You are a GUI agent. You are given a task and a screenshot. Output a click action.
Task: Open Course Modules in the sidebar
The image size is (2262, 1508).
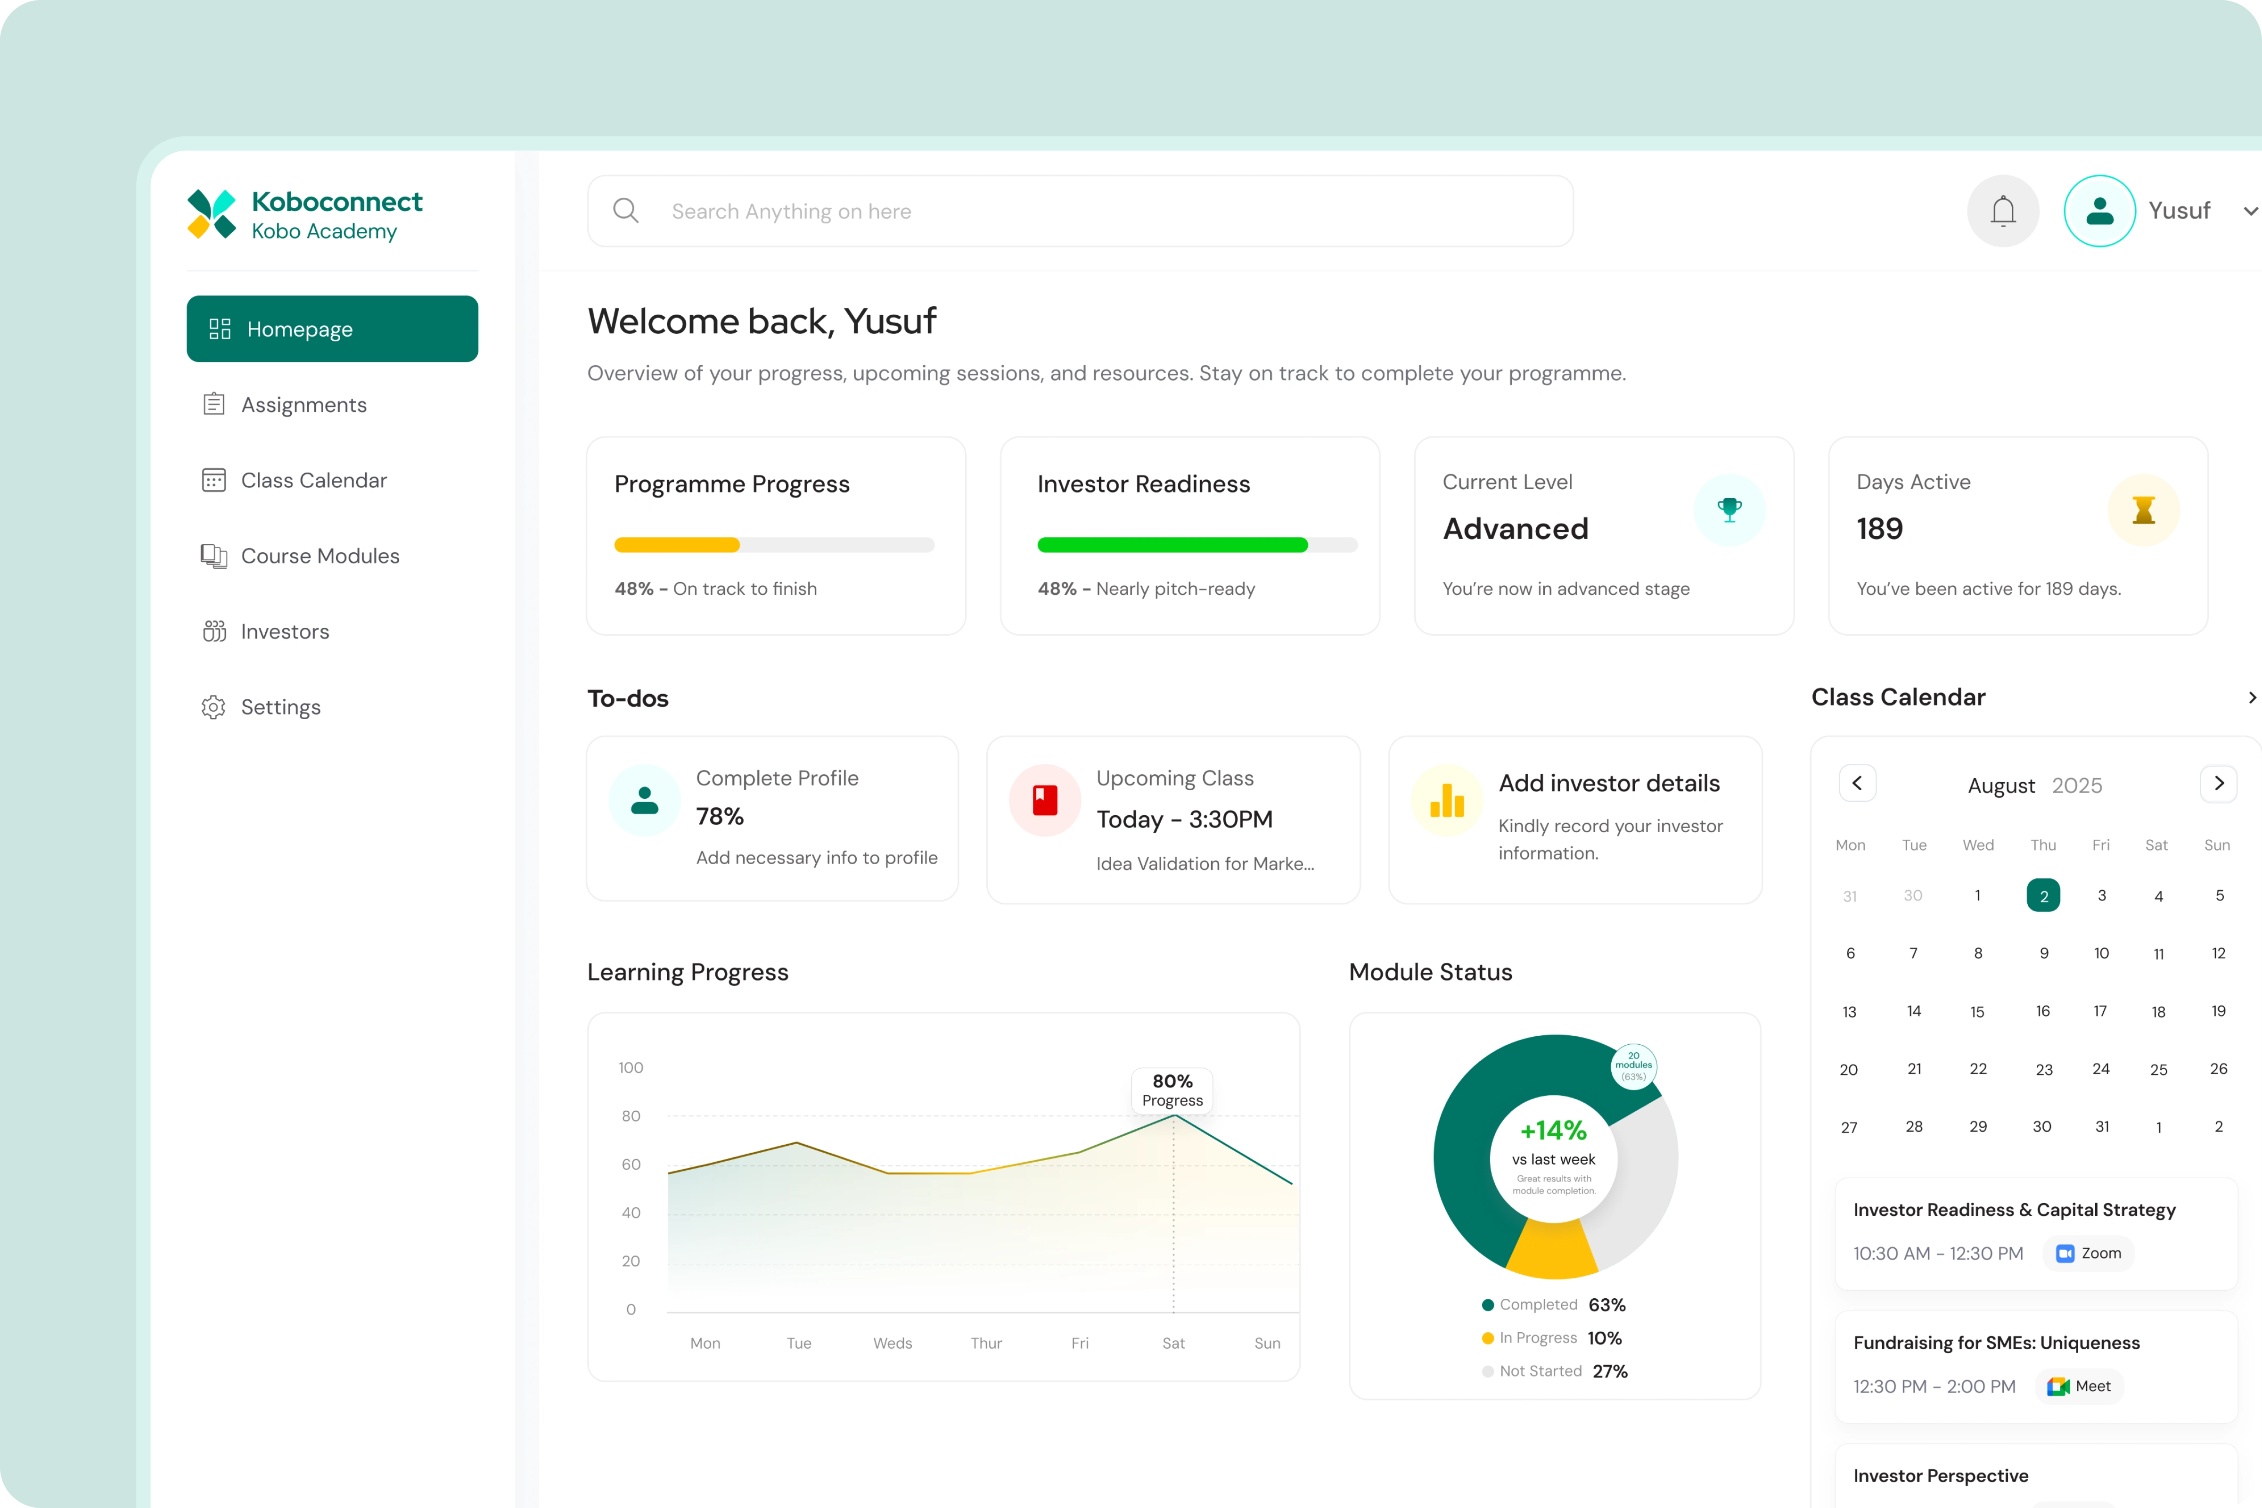click(320, 556)
